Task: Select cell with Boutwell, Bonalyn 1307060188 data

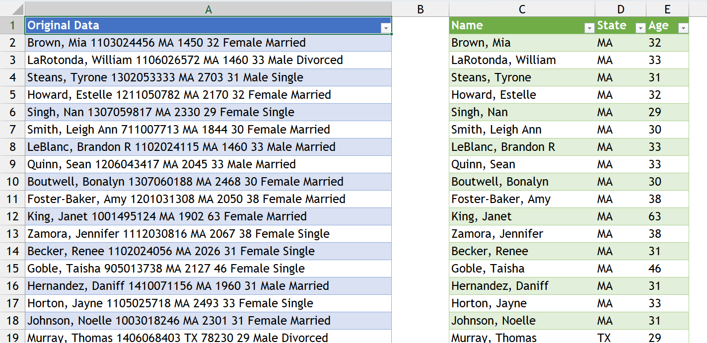Action: 208,182
